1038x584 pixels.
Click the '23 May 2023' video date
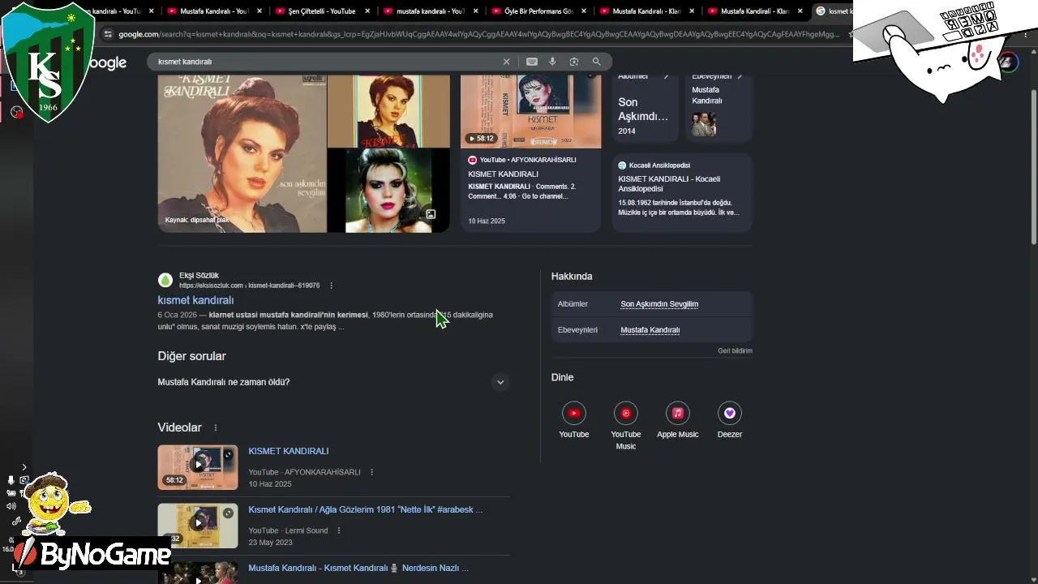pyautogui.click(x=270, y=543)
